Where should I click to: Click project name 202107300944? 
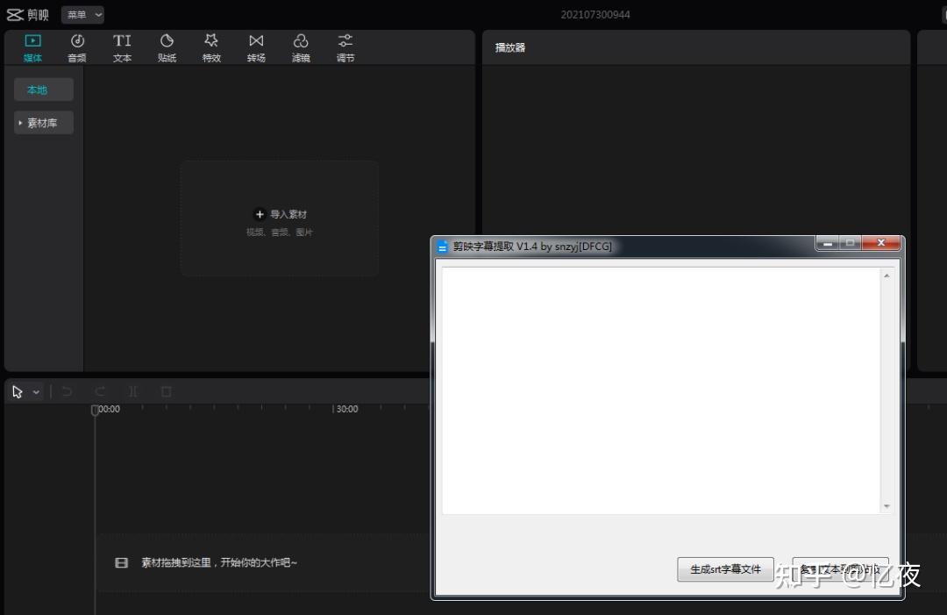[595, 15]
